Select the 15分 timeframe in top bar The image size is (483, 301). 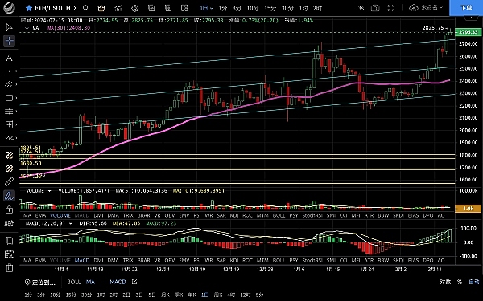[x=270, y=8]
